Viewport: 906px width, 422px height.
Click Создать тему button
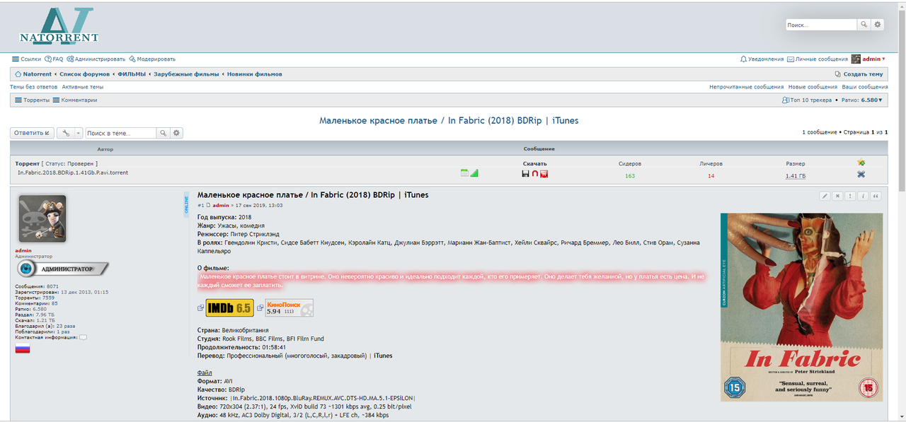859,74
